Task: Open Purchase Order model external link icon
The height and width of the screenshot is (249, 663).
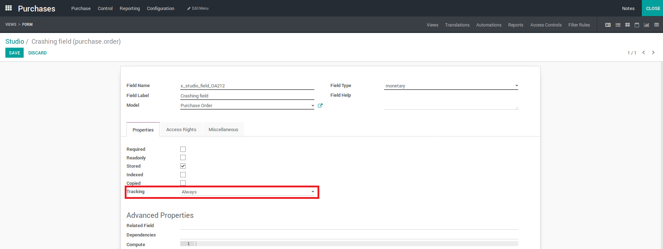Action: click(320, 105)
